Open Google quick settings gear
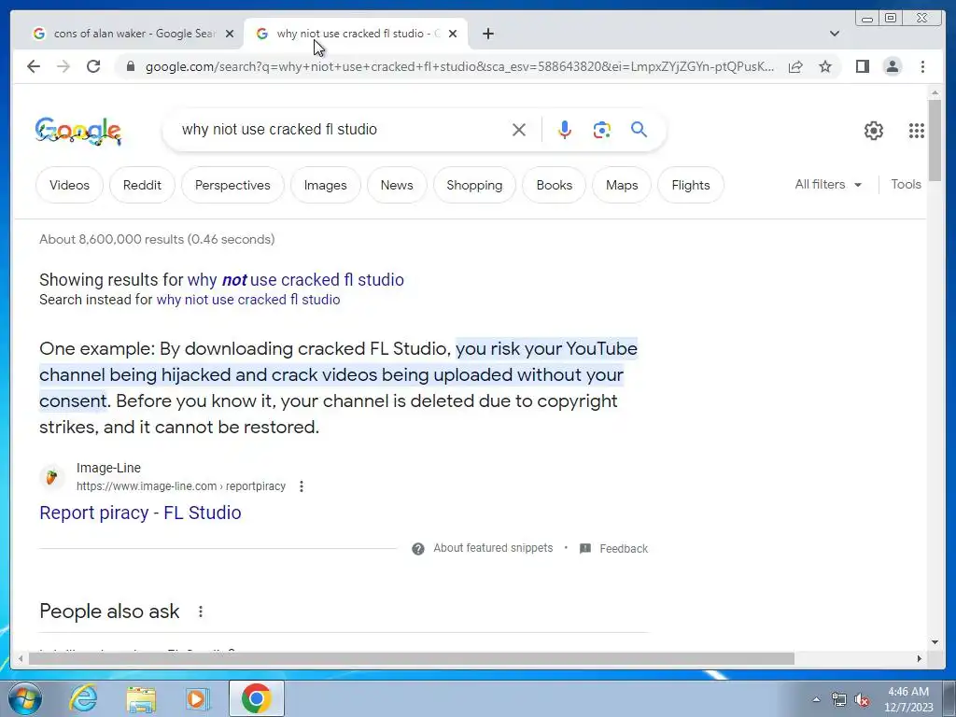Screen dimensions: 956x717 [x=873, y=131]
